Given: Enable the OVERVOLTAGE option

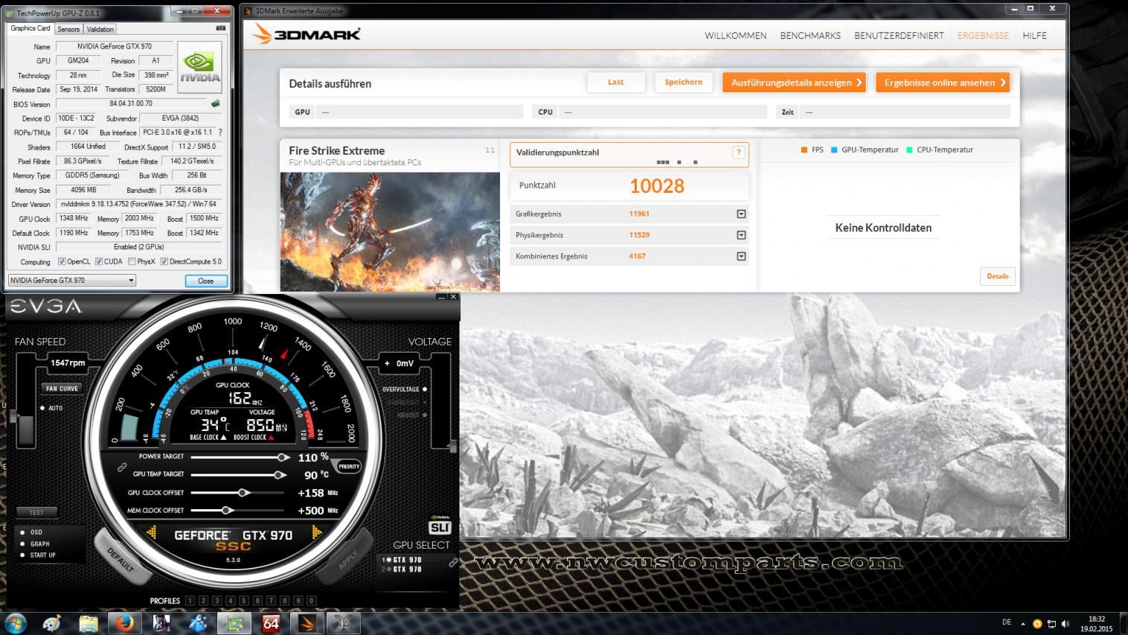Looking at the screenshot, I should coord(425,389).
